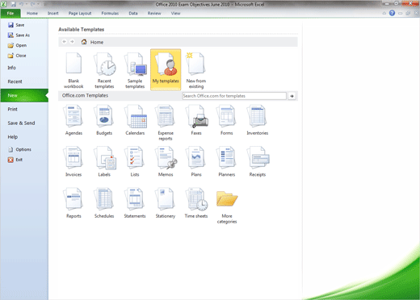Switch to the Formulas ribbon tab
420x300 pixels.
(110, 13)
